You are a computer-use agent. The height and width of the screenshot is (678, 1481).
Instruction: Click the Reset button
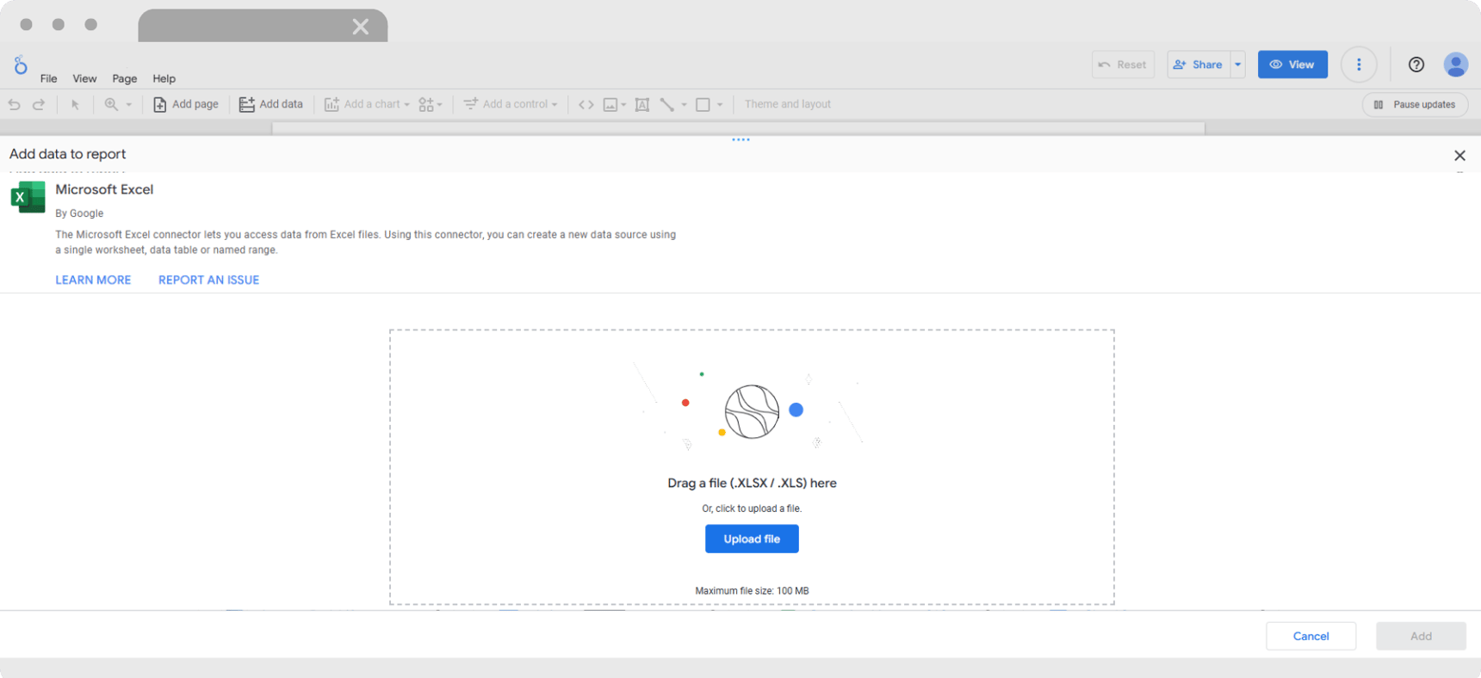(x=1123, y=65)
